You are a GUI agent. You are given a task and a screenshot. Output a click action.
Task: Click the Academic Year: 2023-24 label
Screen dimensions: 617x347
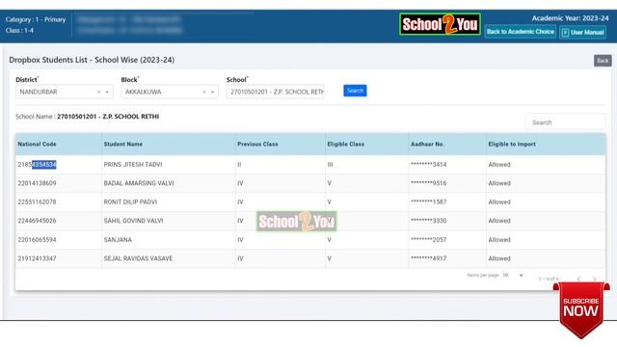click(x=570, y=18)
